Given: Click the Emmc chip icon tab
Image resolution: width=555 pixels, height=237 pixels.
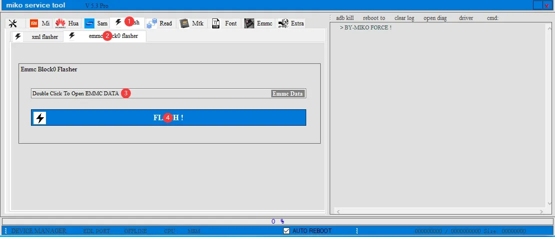Looking at the screenshot, I should click(249, 23).
